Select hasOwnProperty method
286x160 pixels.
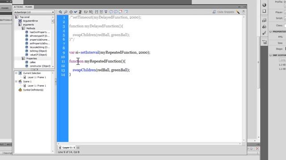[40, 32]
